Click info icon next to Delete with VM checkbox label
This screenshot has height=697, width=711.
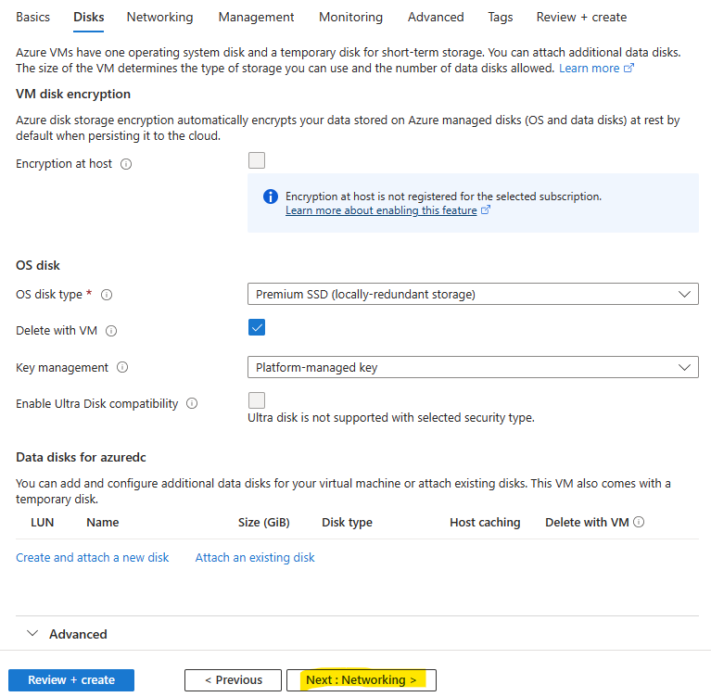[111, 331]
